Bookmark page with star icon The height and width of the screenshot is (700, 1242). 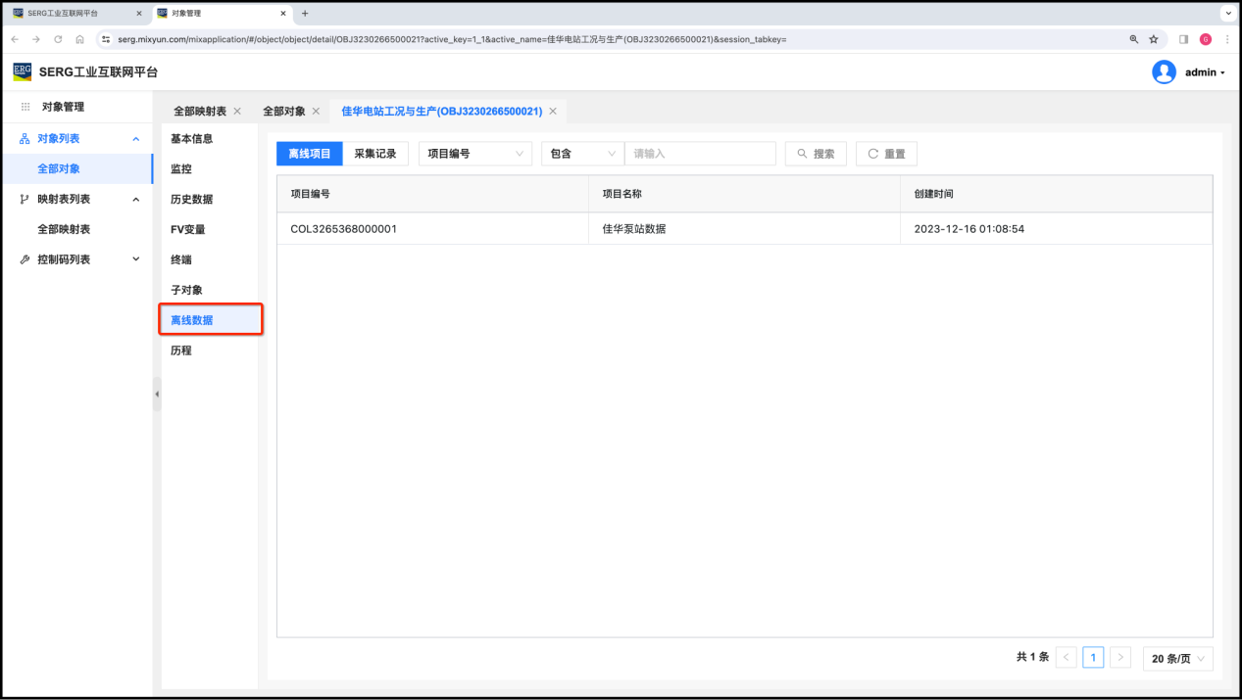click(x=1154, y=39)
